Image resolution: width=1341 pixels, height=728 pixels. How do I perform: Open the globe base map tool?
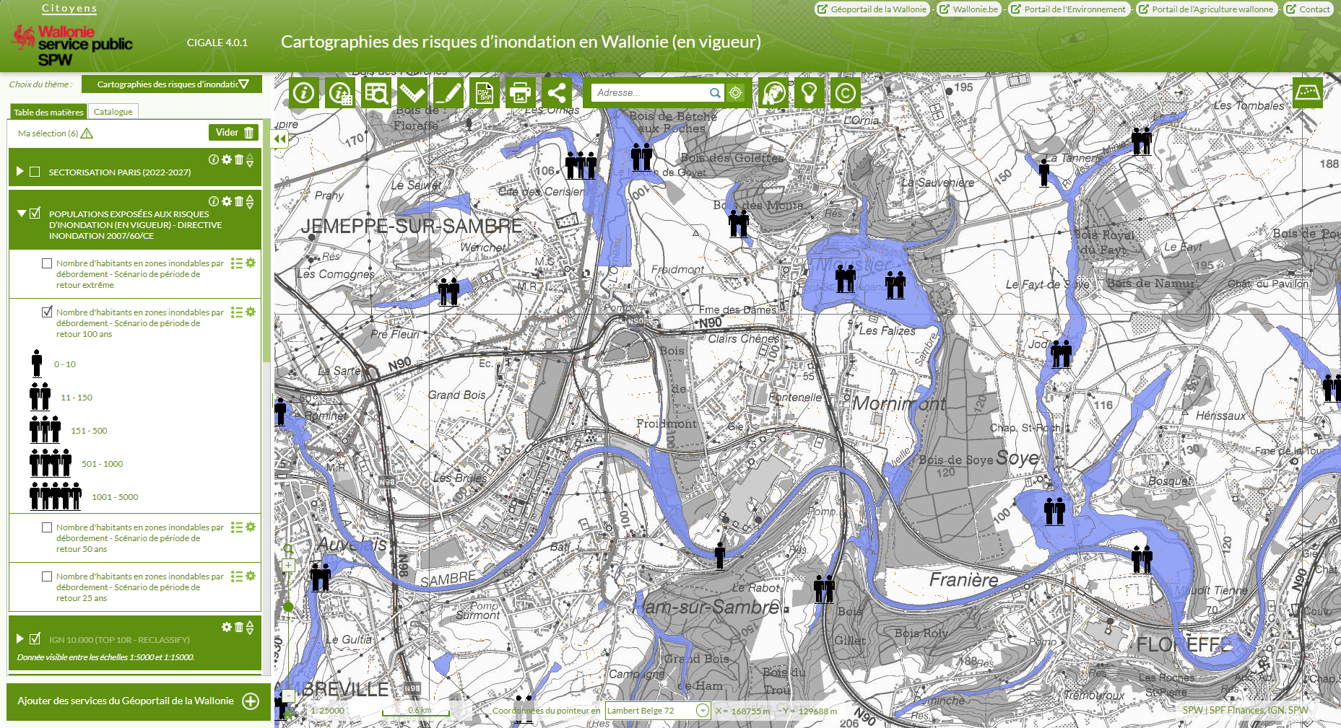click(773, 93)
